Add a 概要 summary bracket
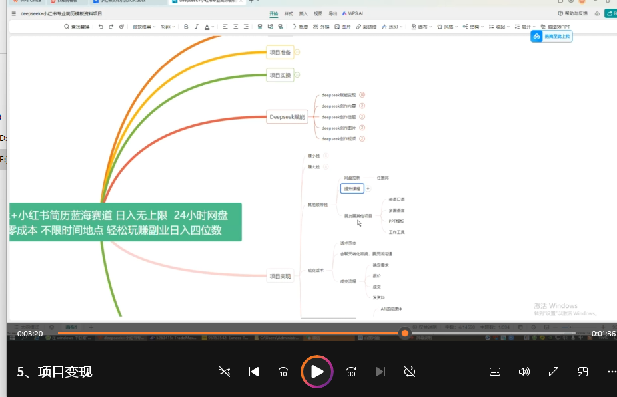Screen dimensions: 617x397 tap(301, 27)
